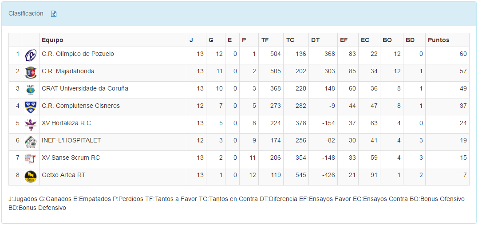Screen dimensions: 478x225
Task: Select the C.R. Olímpico de Pozuelo team name
Action: click(x=78, y=54)
